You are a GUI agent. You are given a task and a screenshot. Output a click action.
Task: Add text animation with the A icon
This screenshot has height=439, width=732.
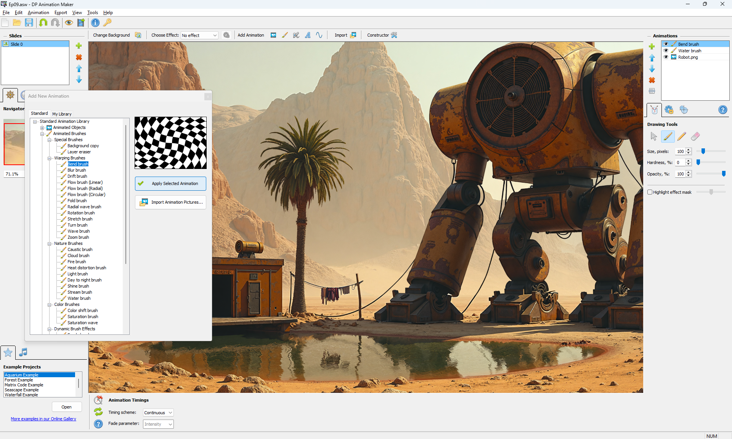click(x=308, y=35)
